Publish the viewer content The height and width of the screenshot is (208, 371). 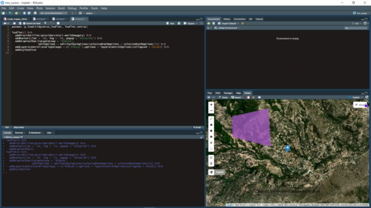pyautogui.click(x=354, y=97)
